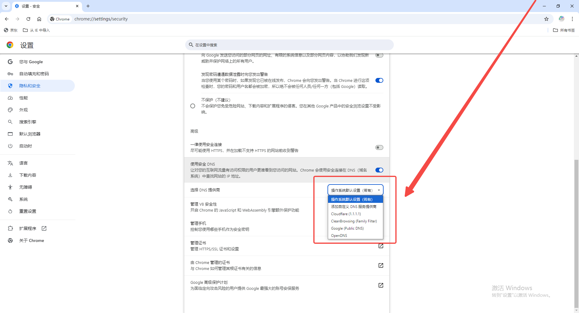Click the back navigation arrow

[7, 19]
